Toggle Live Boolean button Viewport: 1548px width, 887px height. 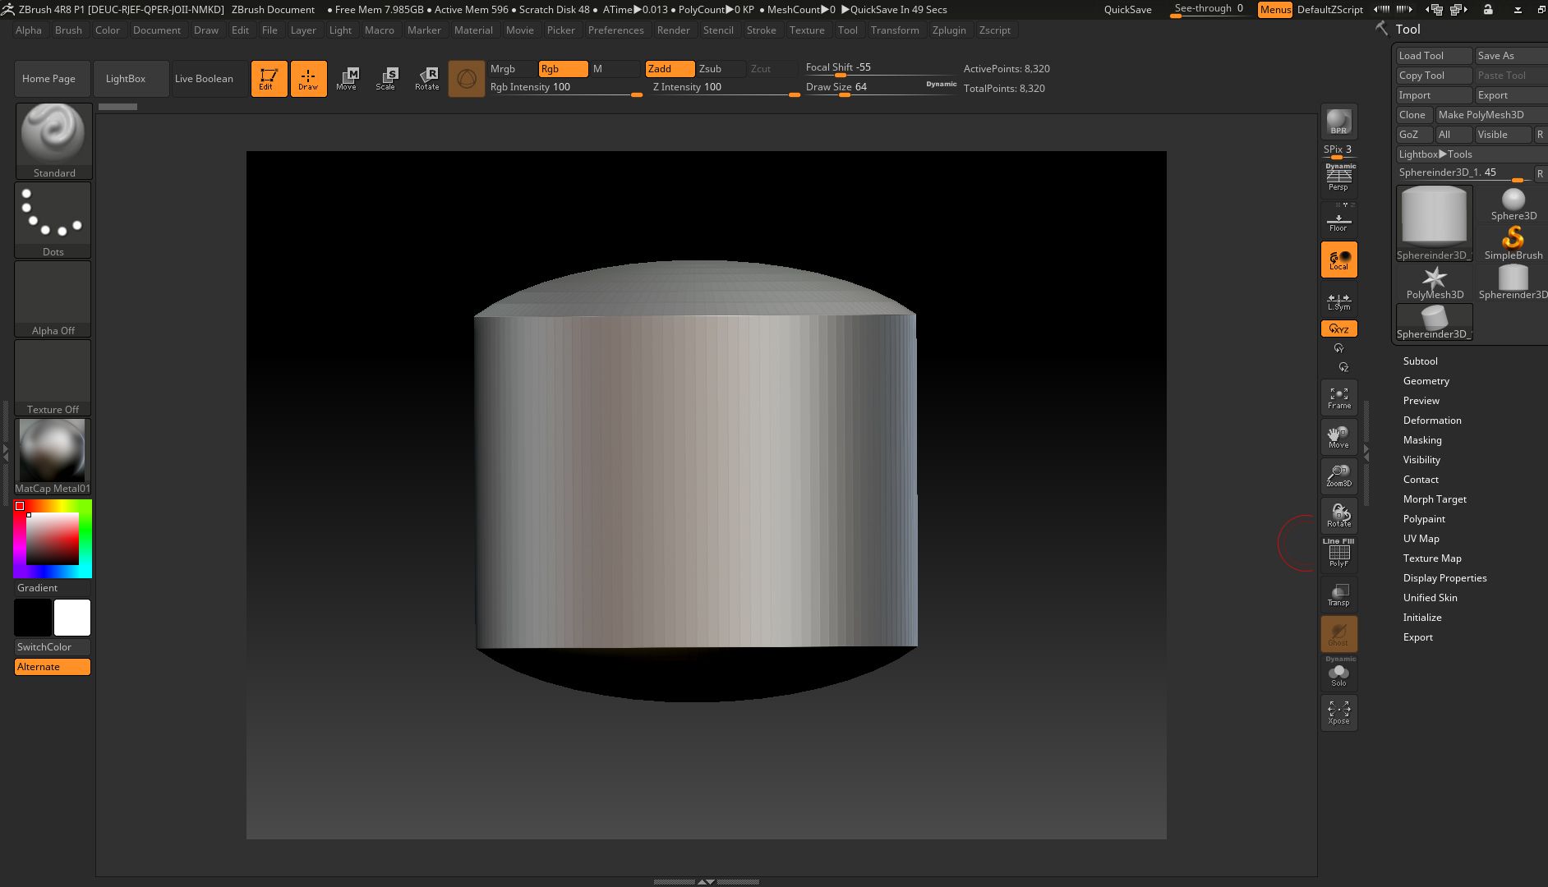(x=210, y=79)
